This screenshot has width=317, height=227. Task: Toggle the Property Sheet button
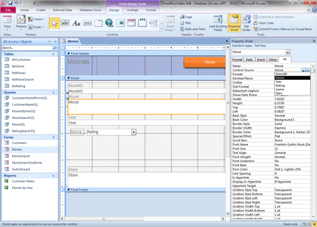tap(234, 23)
